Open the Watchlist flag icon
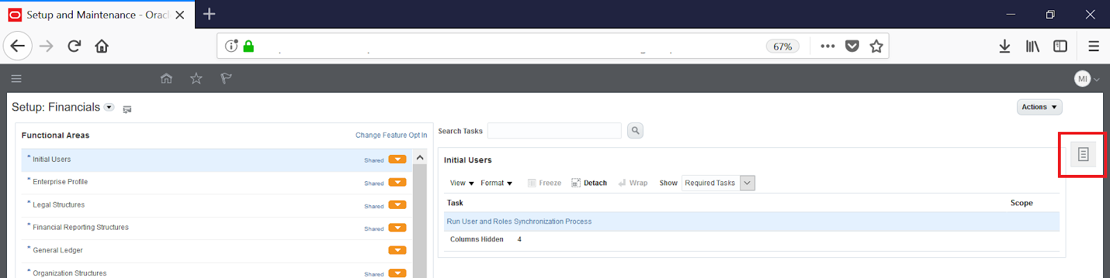This screenshot has height=278, width=1110. [x=226, y=79]
